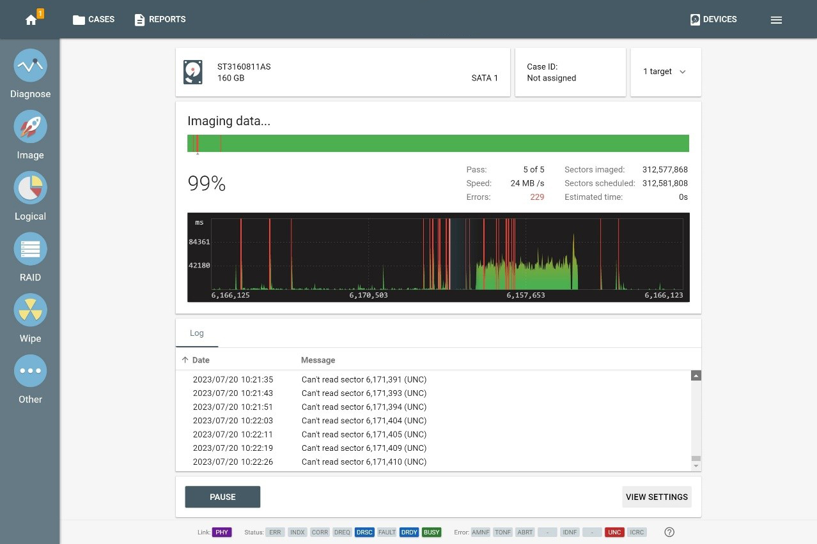Expand the 1 target dropdown

click(x=665, y=72)
